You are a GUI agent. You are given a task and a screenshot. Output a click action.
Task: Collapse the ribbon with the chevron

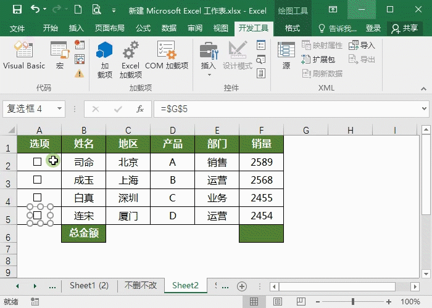point(424,89)
